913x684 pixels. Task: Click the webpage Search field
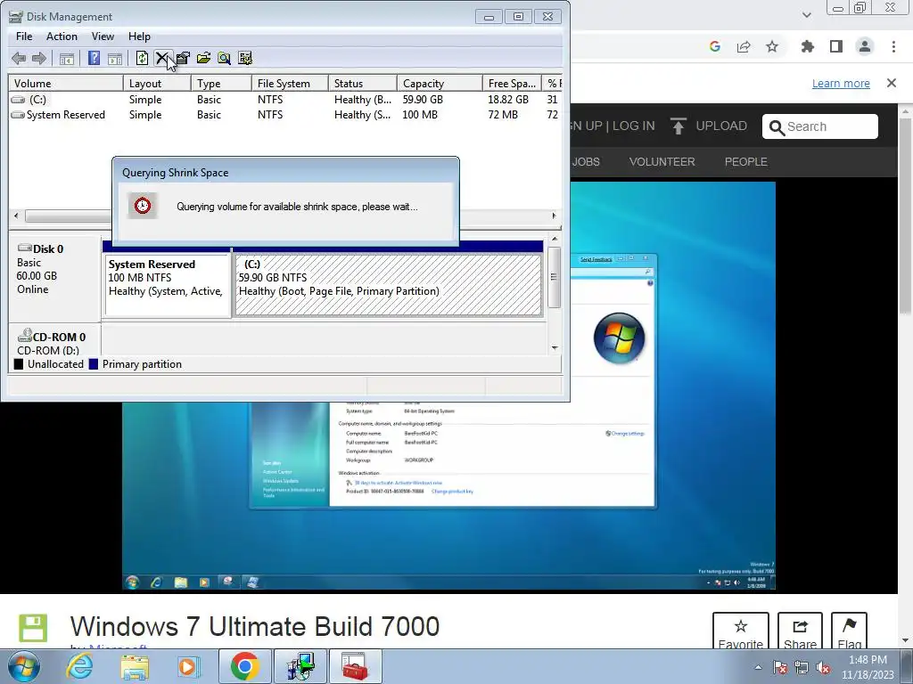tap(820, 126)
